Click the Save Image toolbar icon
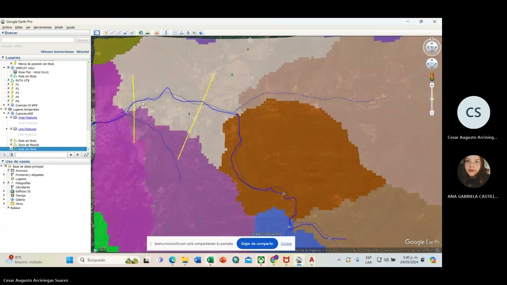 (188, 33)
